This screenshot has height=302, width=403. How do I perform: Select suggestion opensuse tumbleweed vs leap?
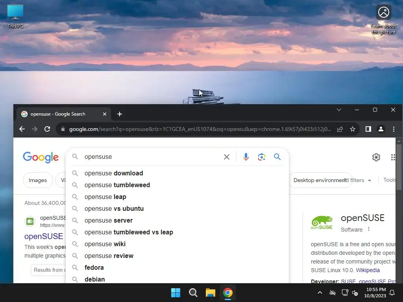click(x=177, y=232)
